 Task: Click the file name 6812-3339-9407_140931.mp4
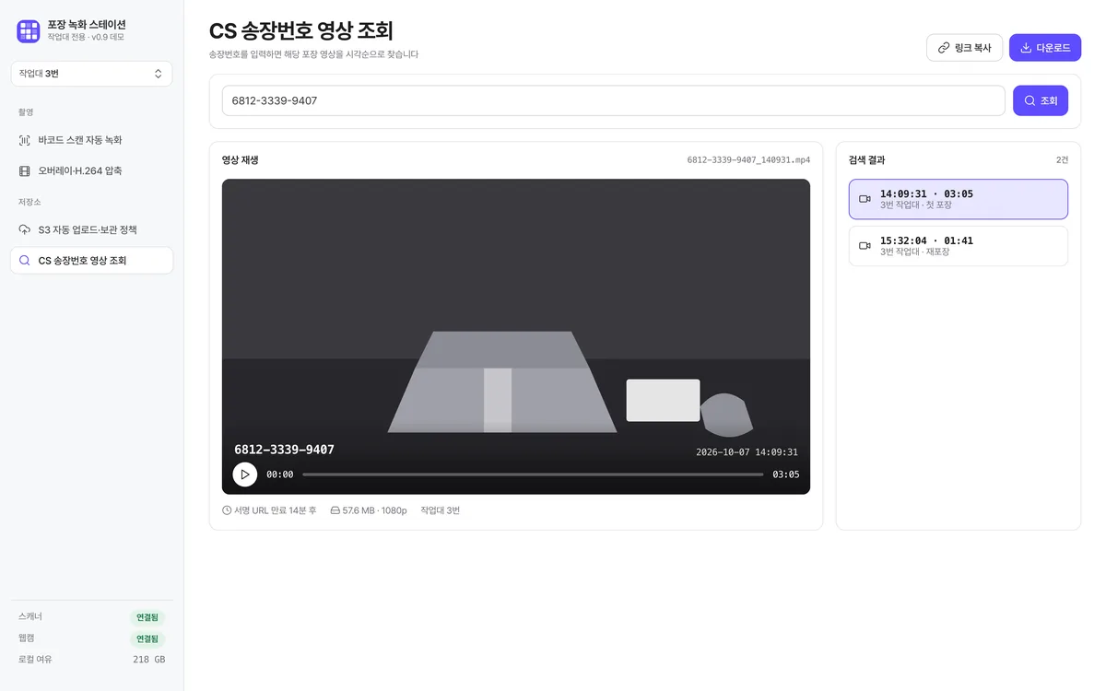pos(748,160)
